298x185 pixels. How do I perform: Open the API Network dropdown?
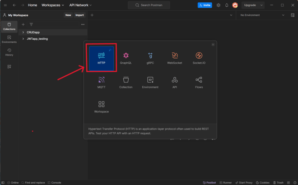pos(80,5)
